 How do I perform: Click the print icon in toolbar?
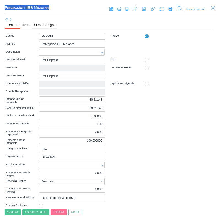[x=119, y=9]
